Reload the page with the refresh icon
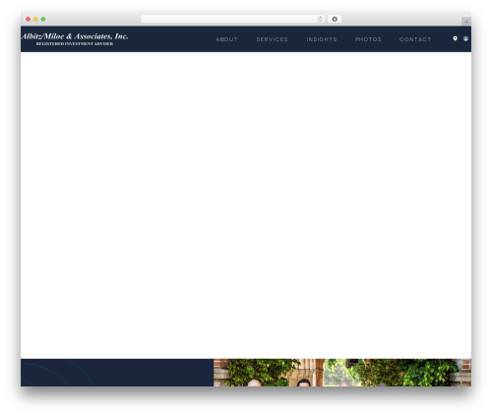 point(320,19)
